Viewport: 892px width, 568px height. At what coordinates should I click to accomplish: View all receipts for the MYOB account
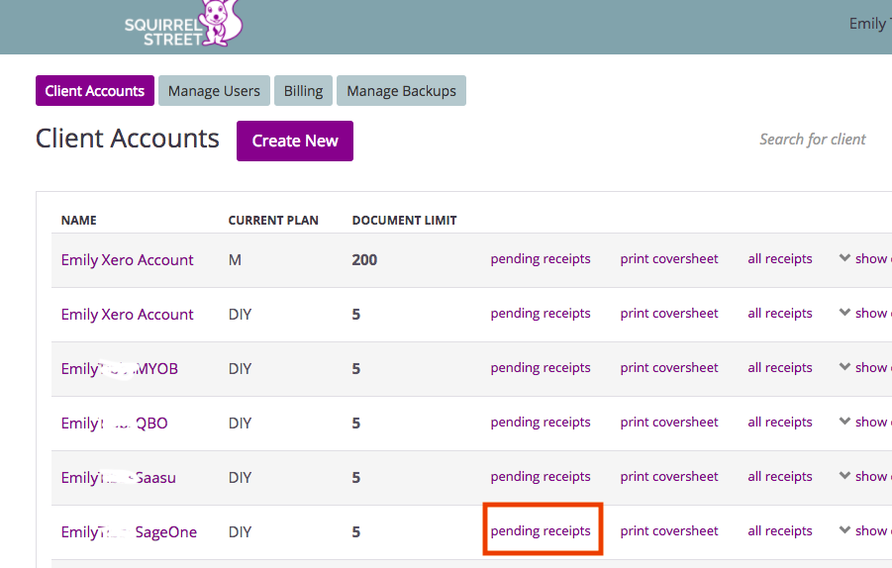point(780,368)
